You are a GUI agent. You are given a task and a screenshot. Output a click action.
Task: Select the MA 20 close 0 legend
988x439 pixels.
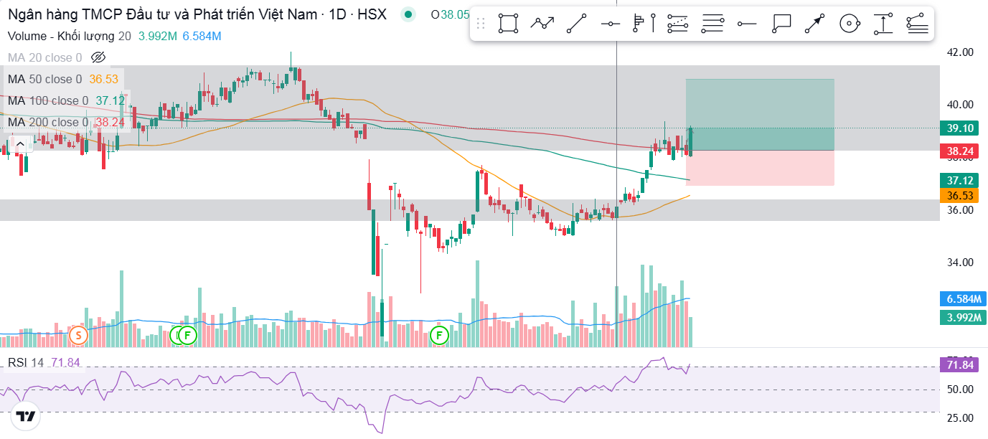[44, 57]
